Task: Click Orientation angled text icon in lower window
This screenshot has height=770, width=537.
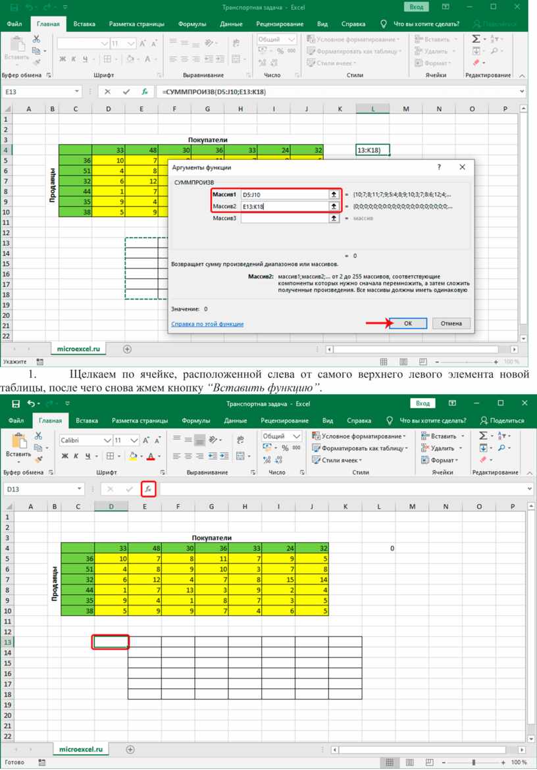Action: 213,440
